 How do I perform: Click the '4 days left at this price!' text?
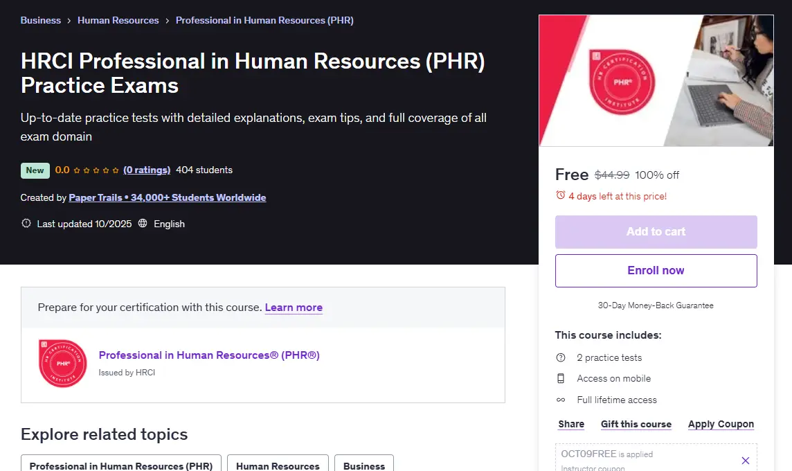click(618, 196)
